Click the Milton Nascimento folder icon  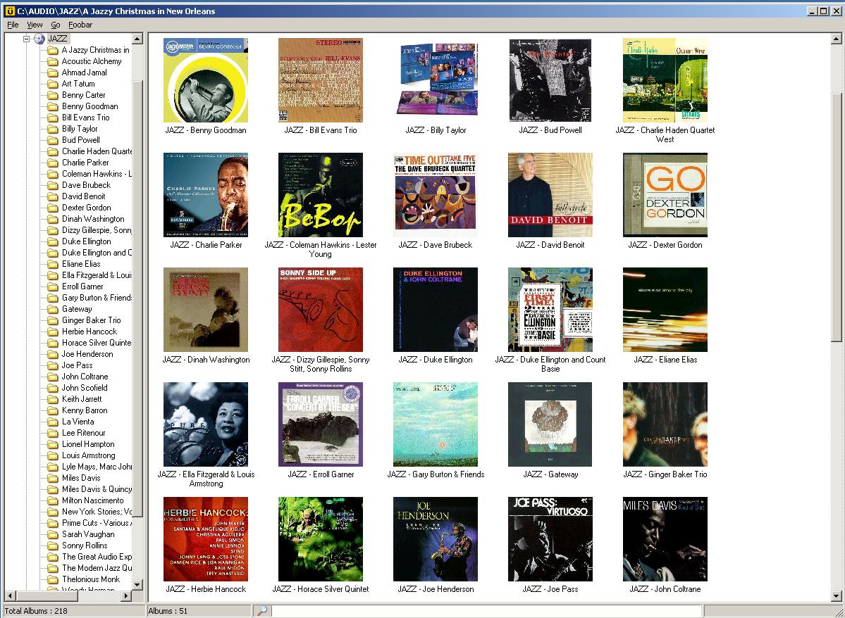pyautogui.click(x=52, y=501)
